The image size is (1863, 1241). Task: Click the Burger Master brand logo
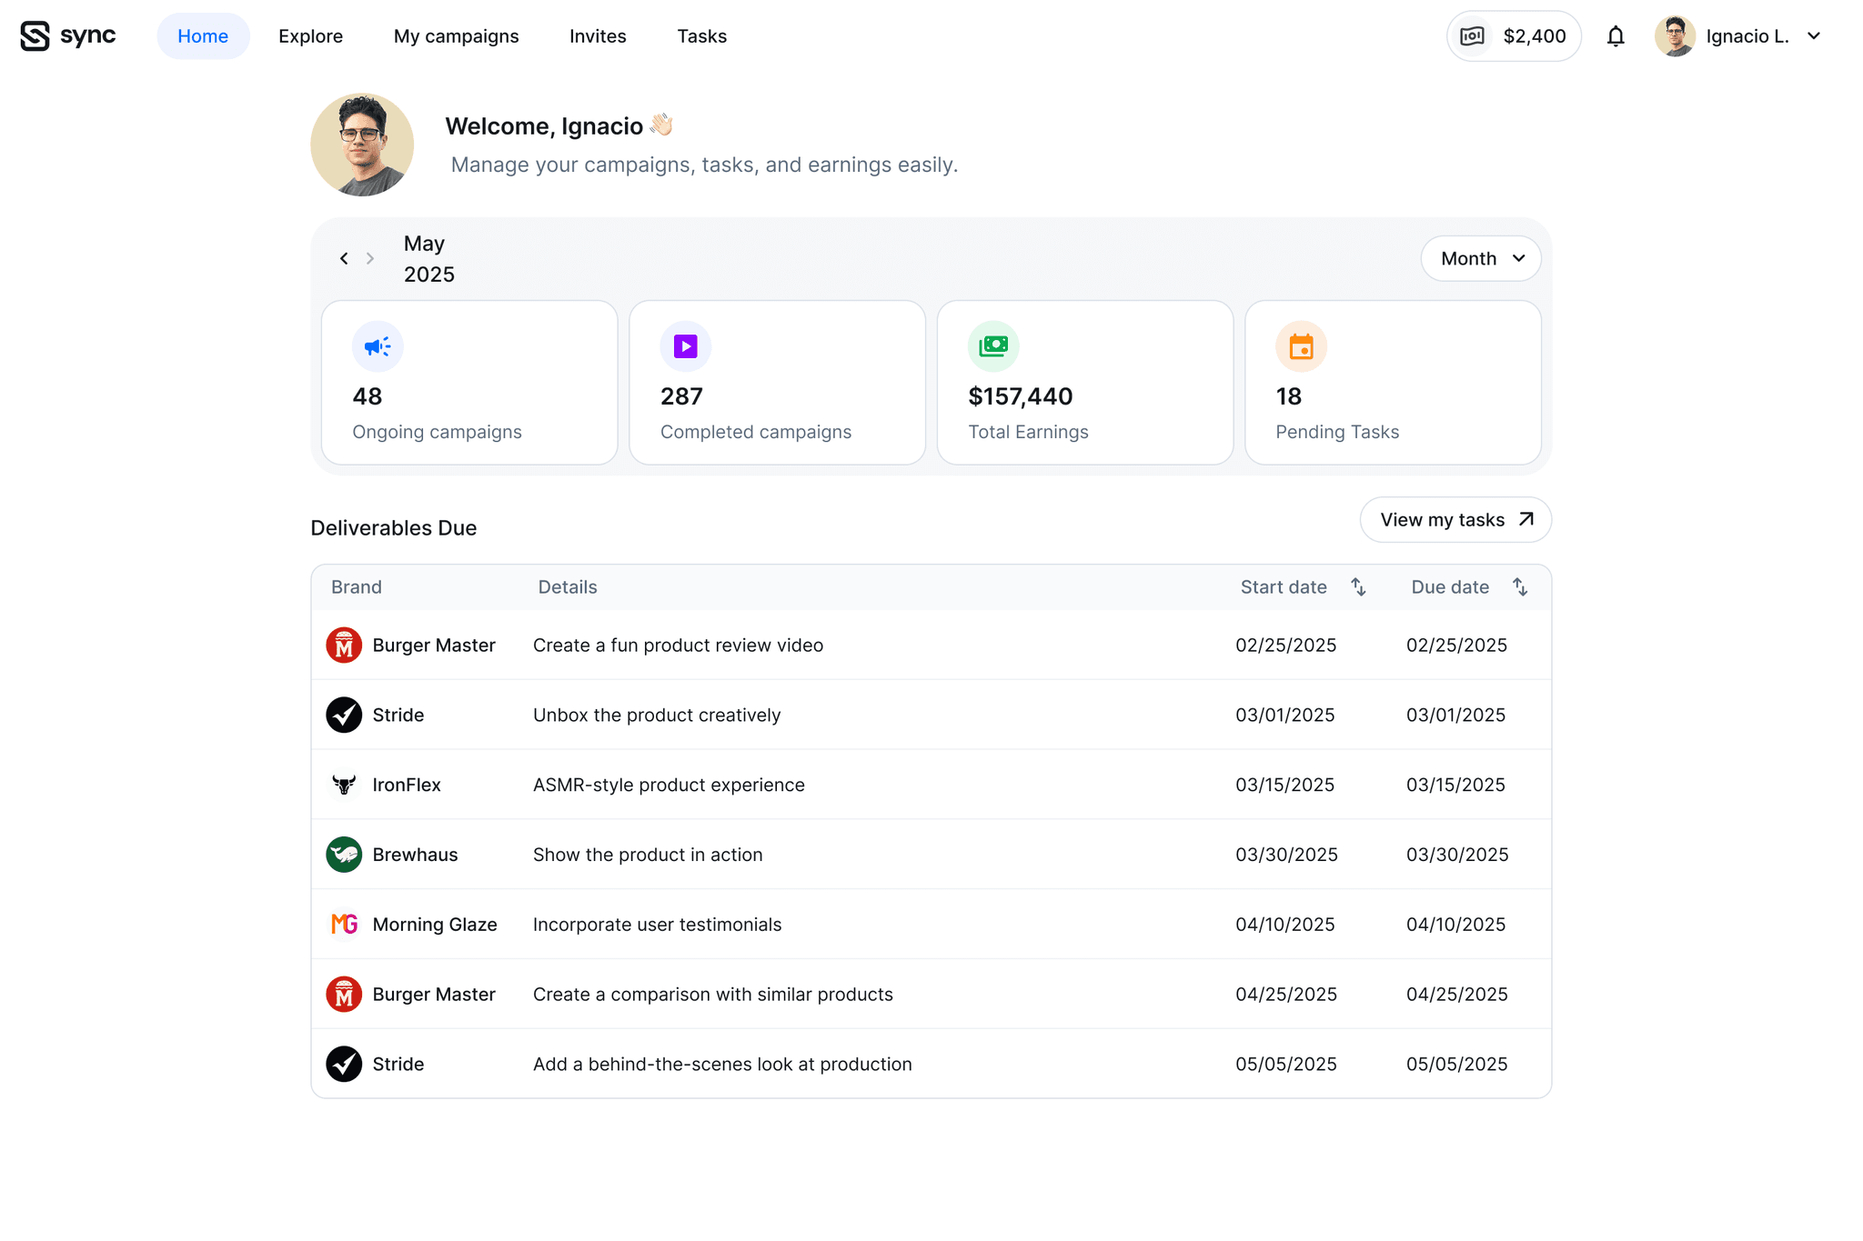[x=343, y=645]
